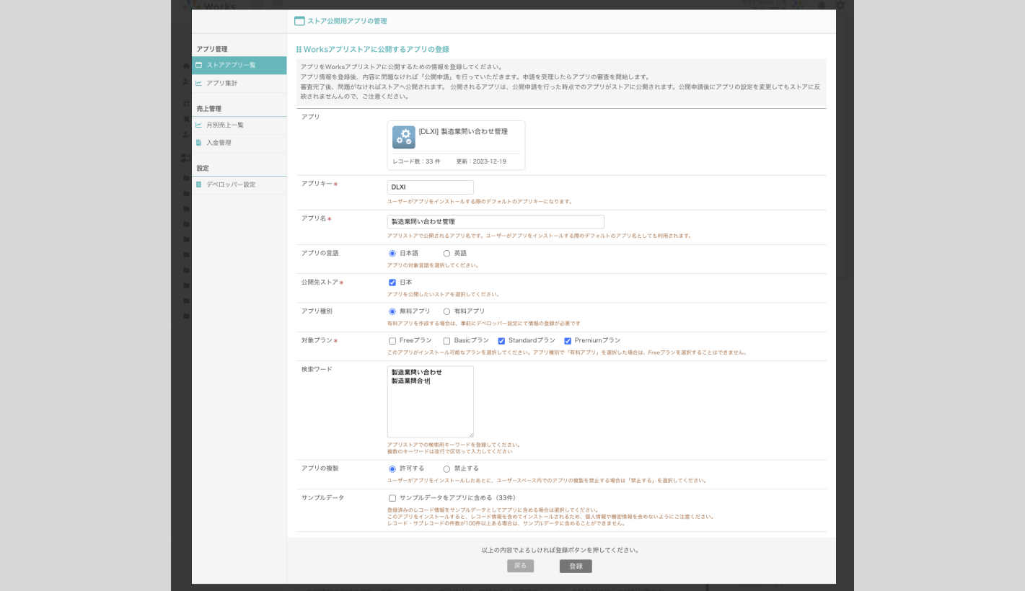
Task: Click the 戻る button
Action: click(520, 566)
